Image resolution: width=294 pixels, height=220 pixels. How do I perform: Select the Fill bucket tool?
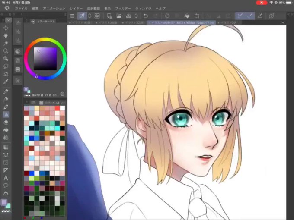click(x=6, y=130)
